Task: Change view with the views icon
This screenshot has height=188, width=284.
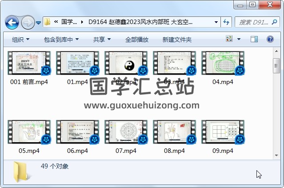Action: click(229, 39)
